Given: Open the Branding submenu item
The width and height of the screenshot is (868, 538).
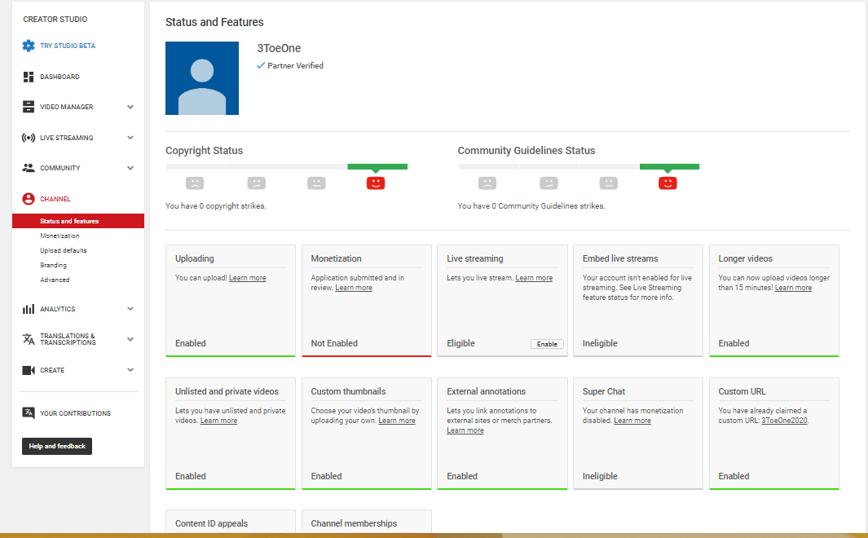Looking at the screenshot, I should [53, 265].
